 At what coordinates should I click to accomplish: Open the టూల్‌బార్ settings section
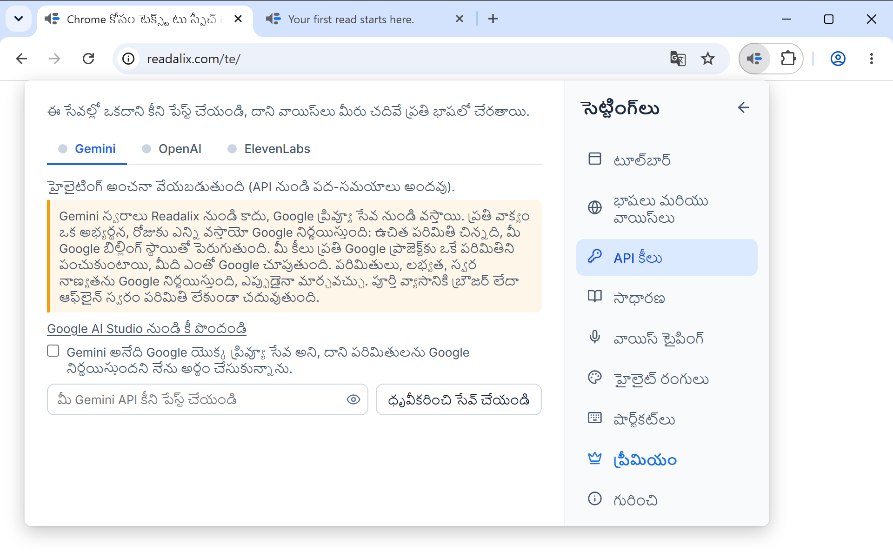666,160
